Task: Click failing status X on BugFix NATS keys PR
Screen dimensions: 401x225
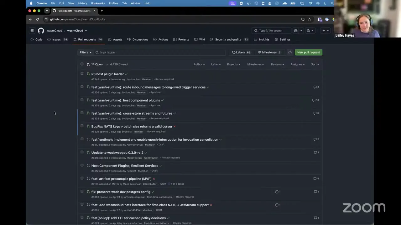Action: (174, 127)
